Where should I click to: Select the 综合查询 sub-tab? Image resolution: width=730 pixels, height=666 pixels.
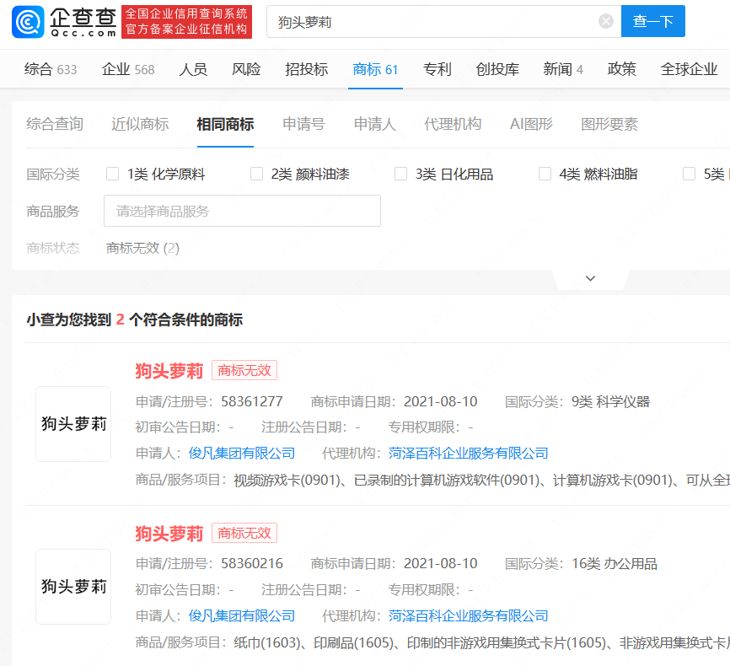coord(55,124)
